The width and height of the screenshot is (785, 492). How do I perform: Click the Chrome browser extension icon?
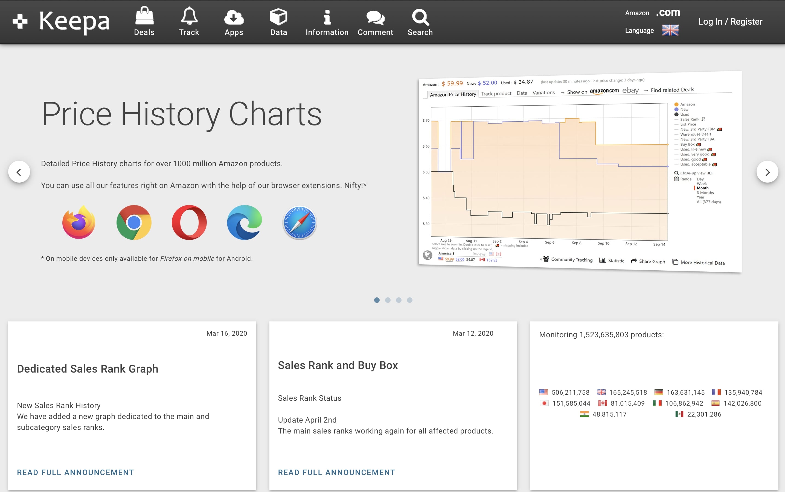pyautogui.click(x=134, y=222)
